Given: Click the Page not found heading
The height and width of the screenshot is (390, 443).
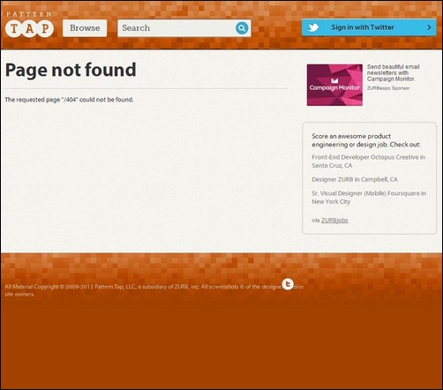Looking at the screenshot, I should (71, 70).
